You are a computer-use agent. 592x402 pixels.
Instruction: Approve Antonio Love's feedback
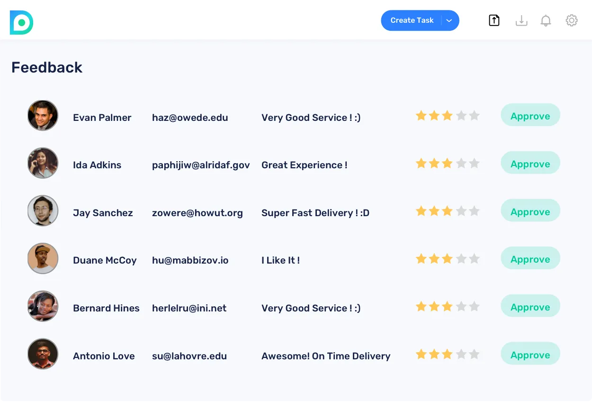click(530, 355)
